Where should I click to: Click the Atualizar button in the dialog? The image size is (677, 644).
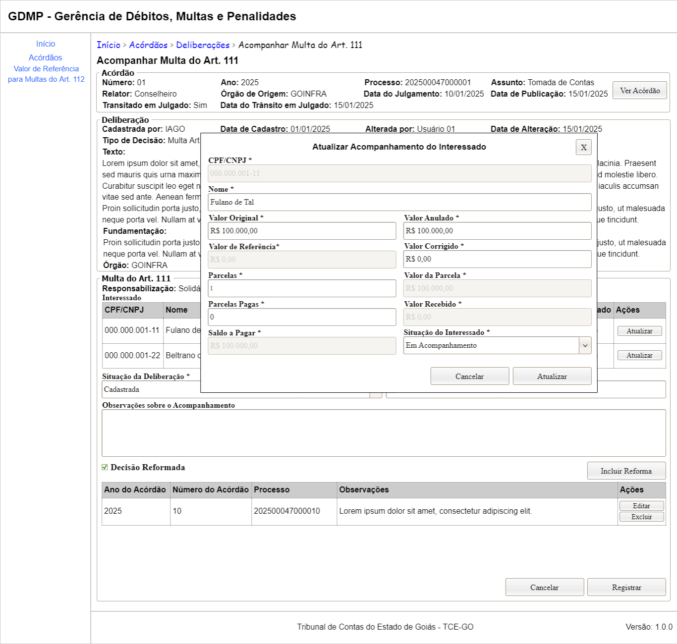click(x=552, y=376)
